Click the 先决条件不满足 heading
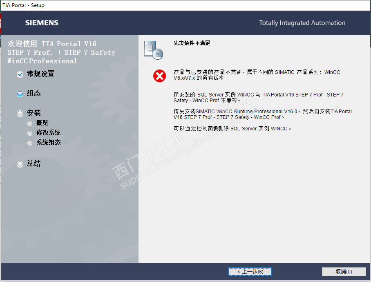Screen dimensions: 371x282 192,43
